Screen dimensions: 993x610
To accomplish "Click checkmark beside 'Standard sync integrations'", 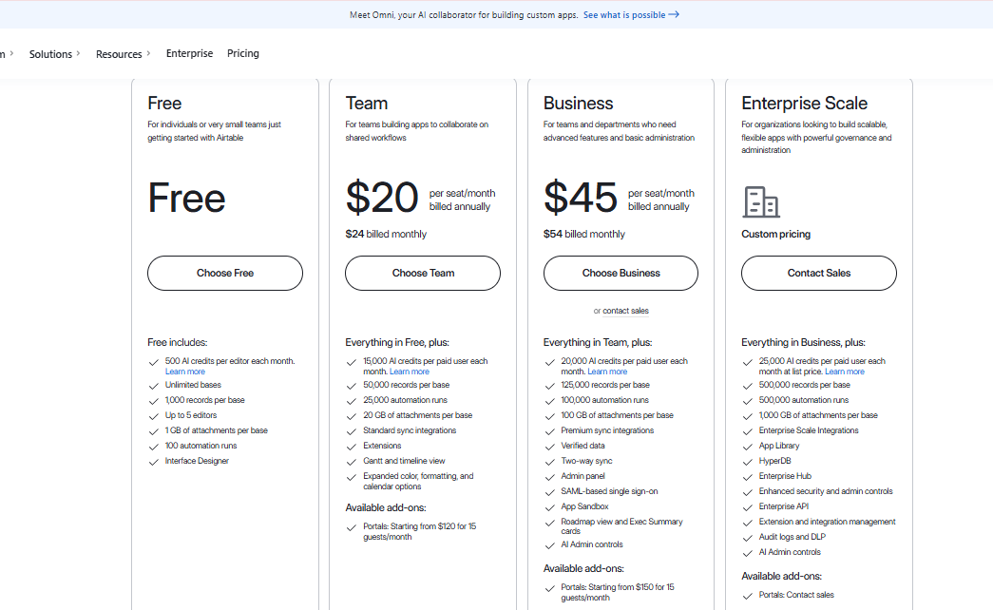I will point(352,431).
